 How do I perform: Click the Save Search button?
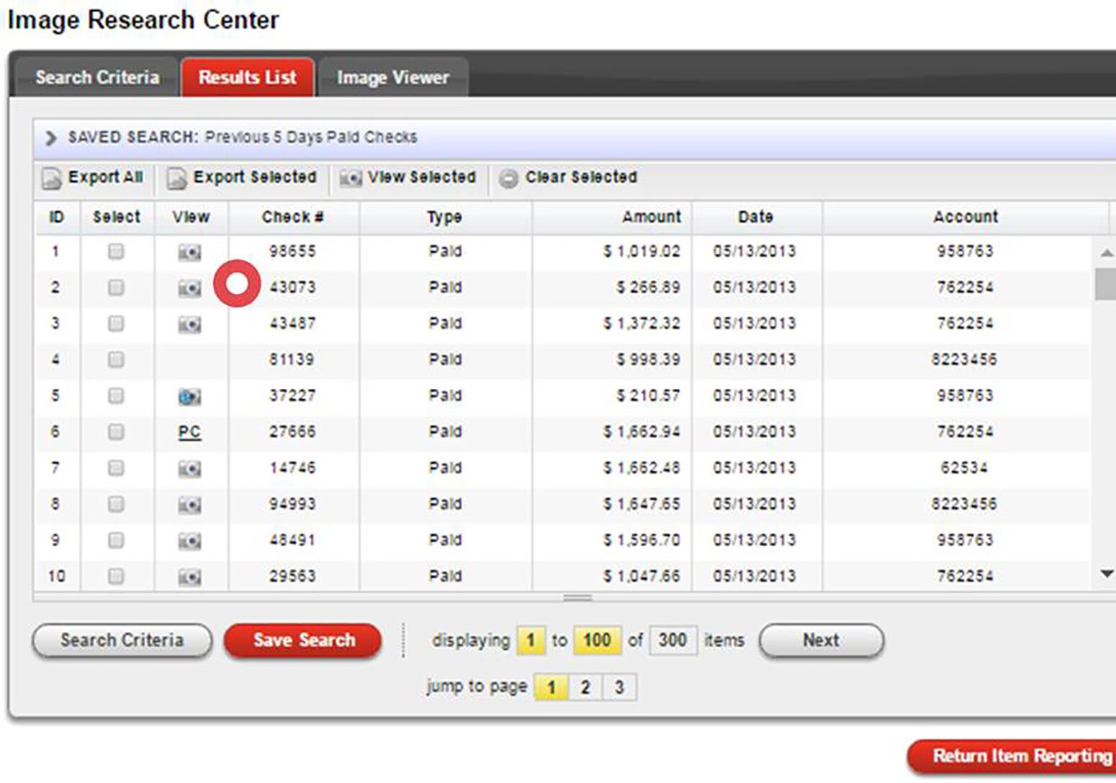(303, 640)
